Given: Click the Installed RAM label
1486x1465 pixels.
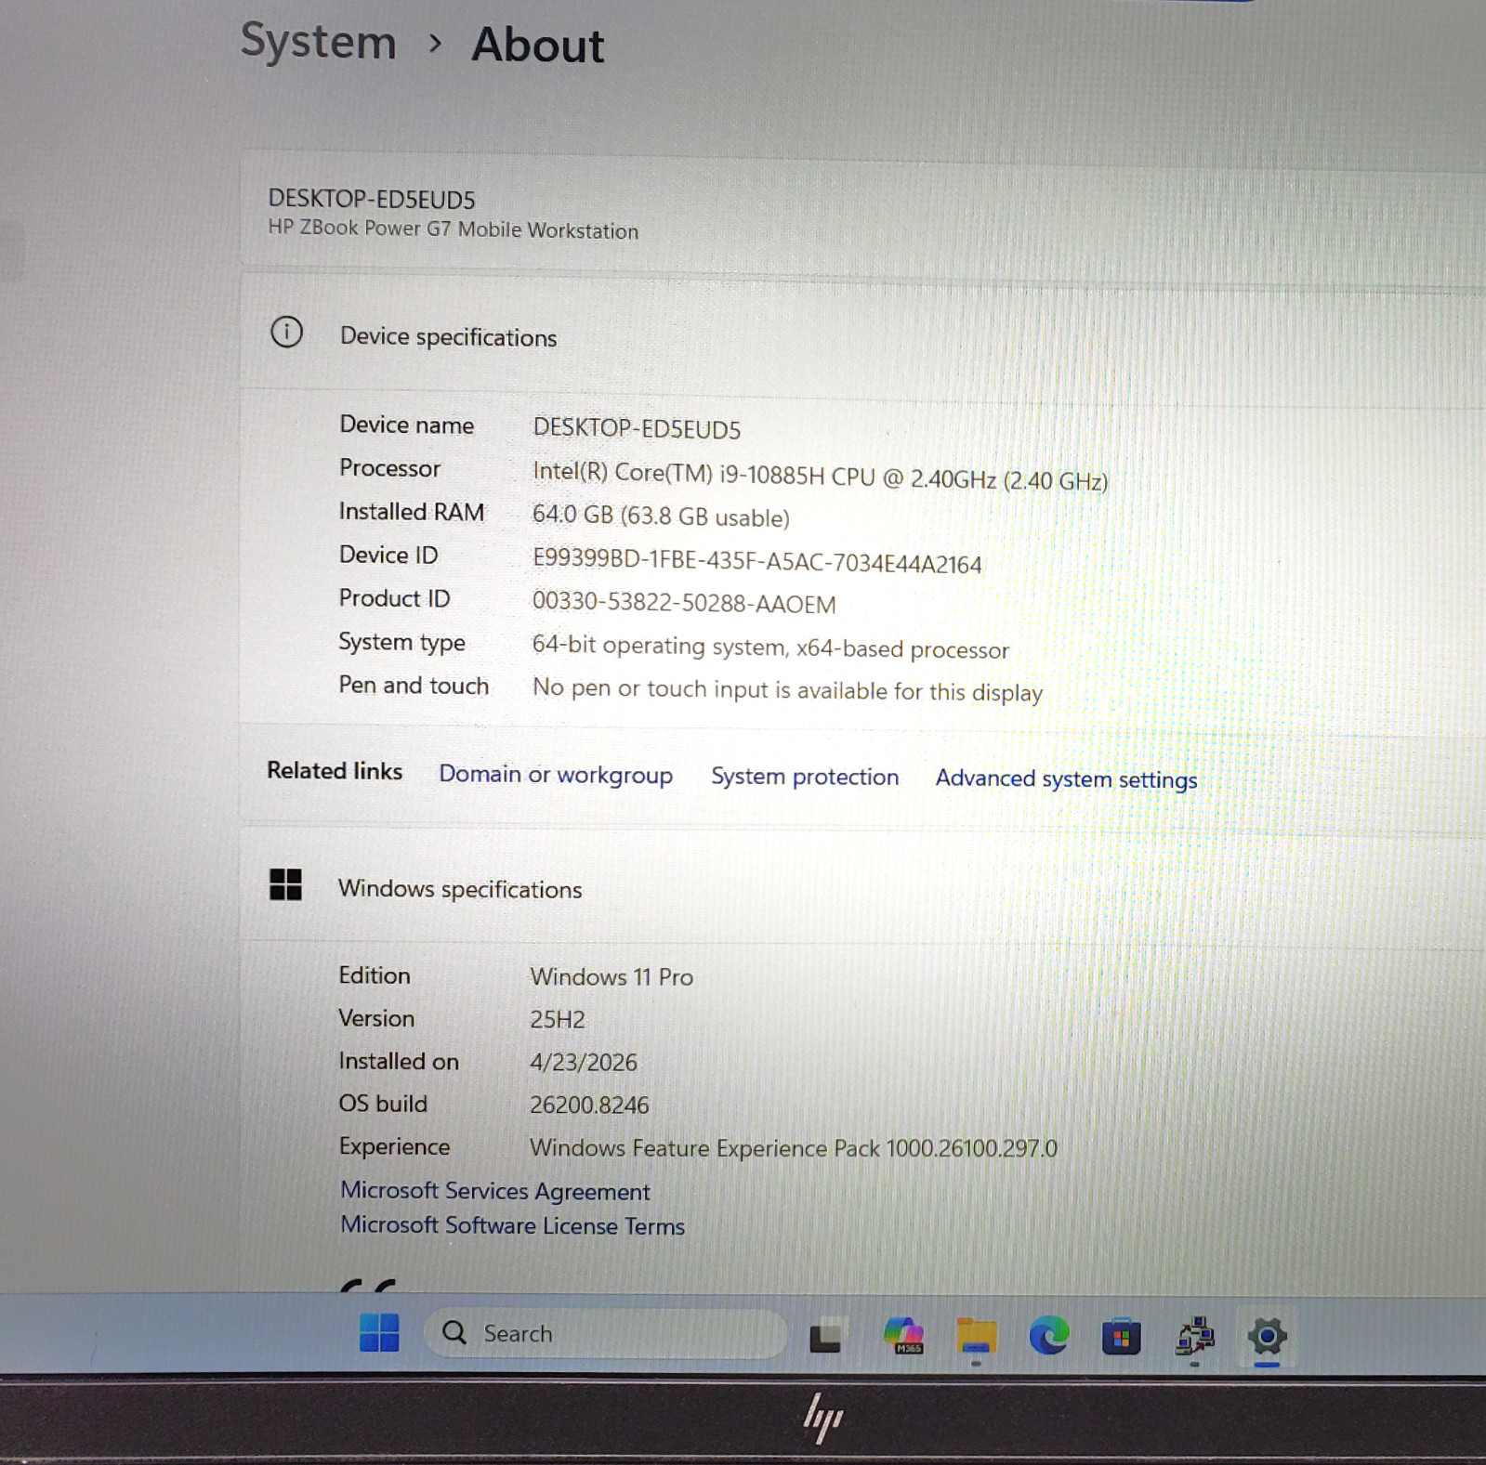Looking at the screenshot, I should 412,512.
